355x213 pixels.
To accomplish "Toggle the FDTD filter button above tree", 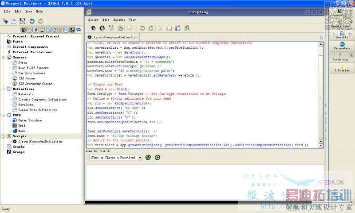I will point(54,30).
